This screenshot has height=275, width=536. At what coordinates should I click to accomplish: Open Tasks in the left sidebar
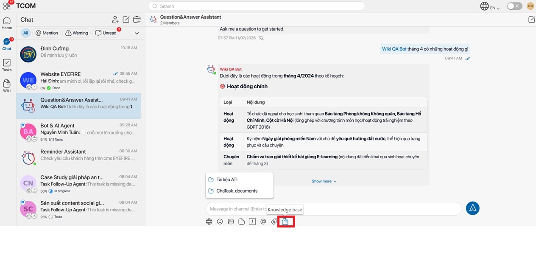(x=7, y=65)
